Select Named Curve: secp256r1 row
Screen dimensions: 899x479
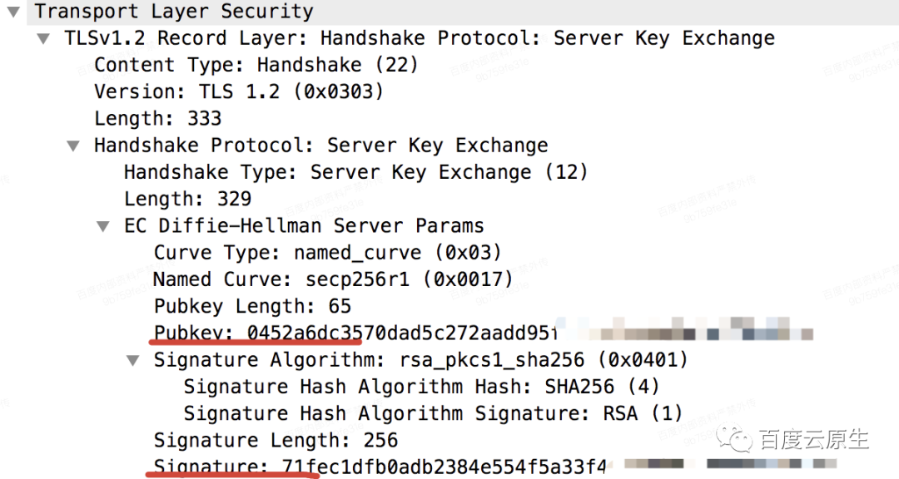click(x=333, y=279)
